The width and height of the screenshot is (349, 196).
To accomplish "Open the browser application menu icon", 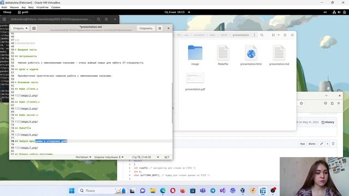I will (x=339, y=103).
